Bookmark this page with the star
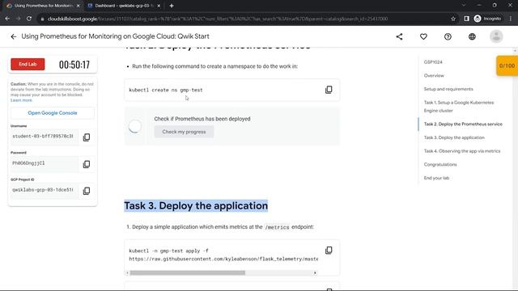 click(453, 19)
